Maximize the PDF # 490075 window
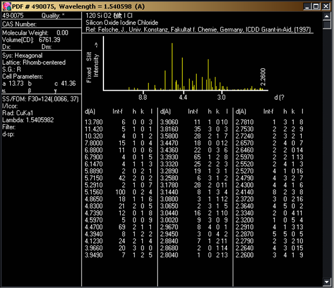The width and height of the screenshot is (334, 288). click(316, 6)
